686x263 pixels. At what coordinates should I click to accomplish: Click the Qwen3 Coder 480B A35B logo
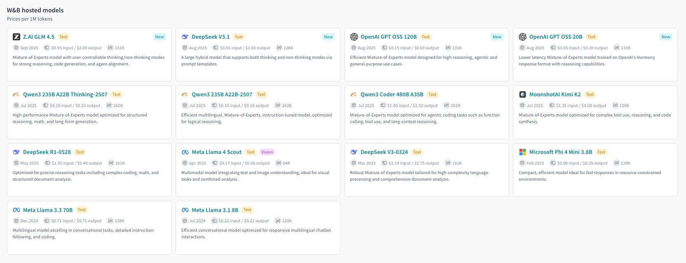point(354,94)
